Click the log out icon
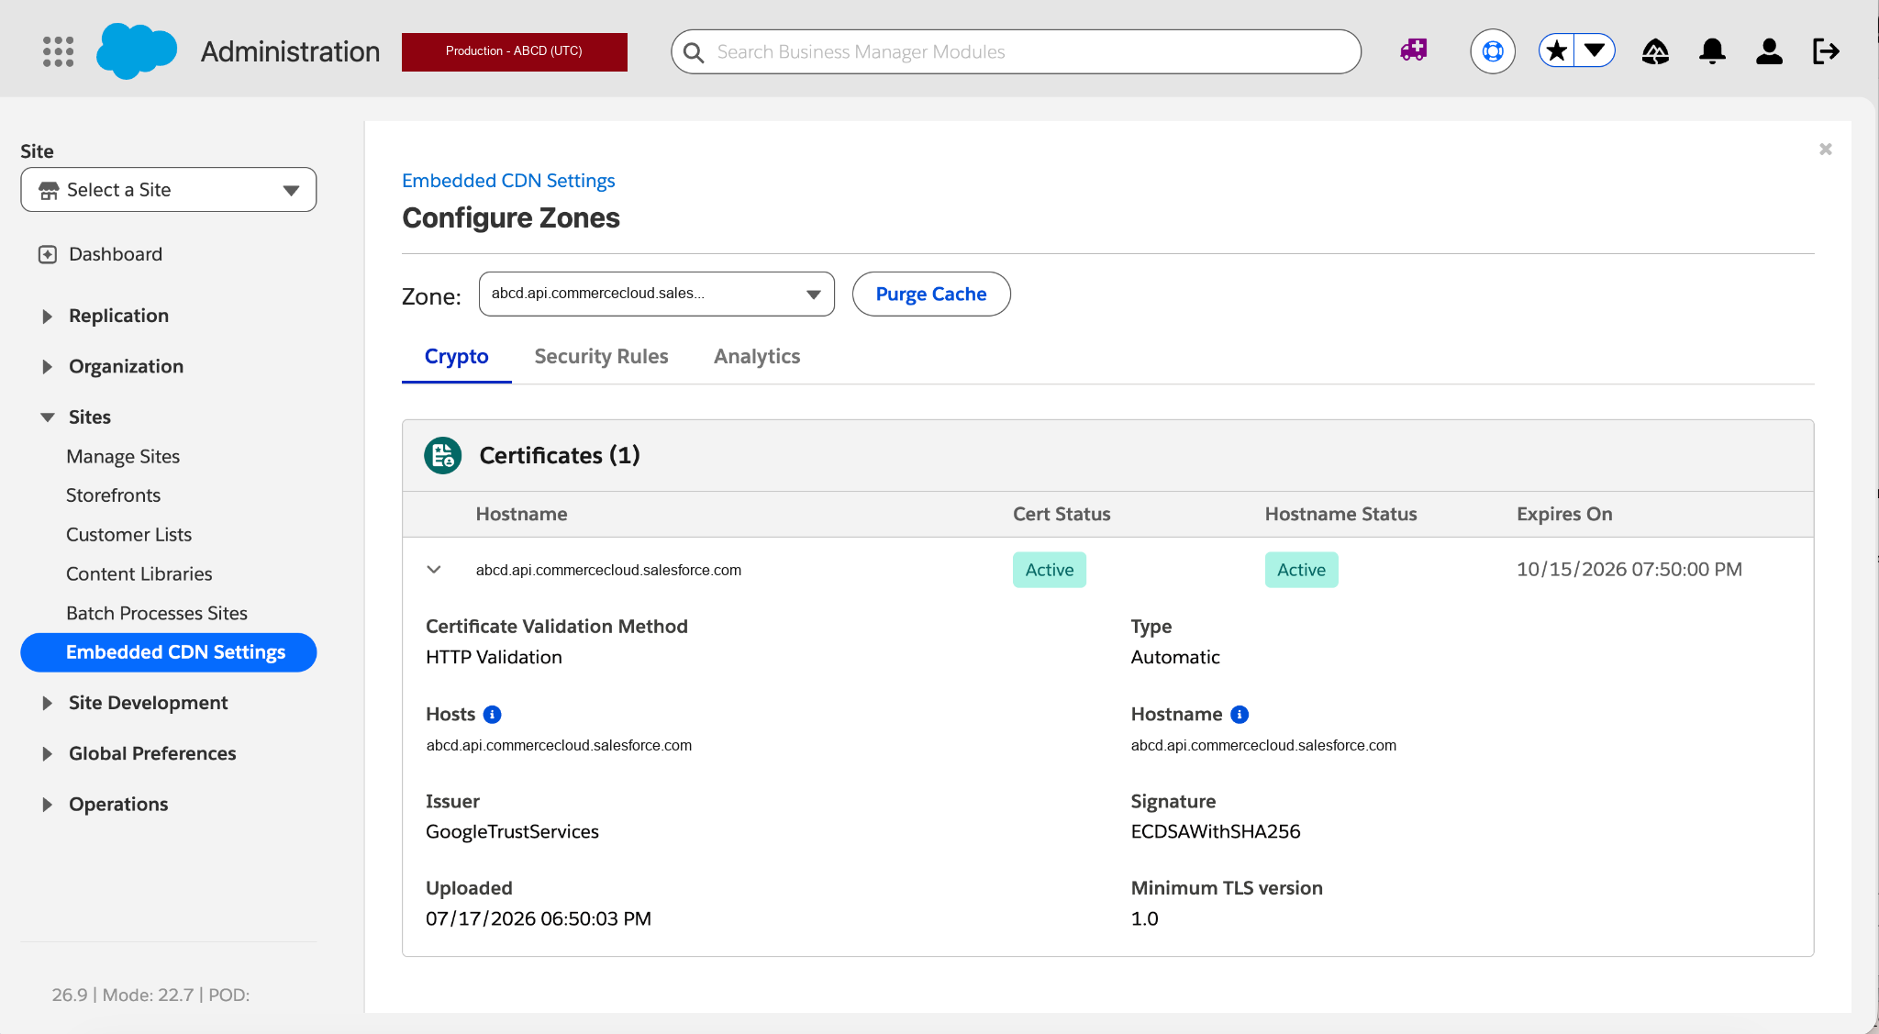Viewport: 1879px width, 1034px height. pos(1826,51)
